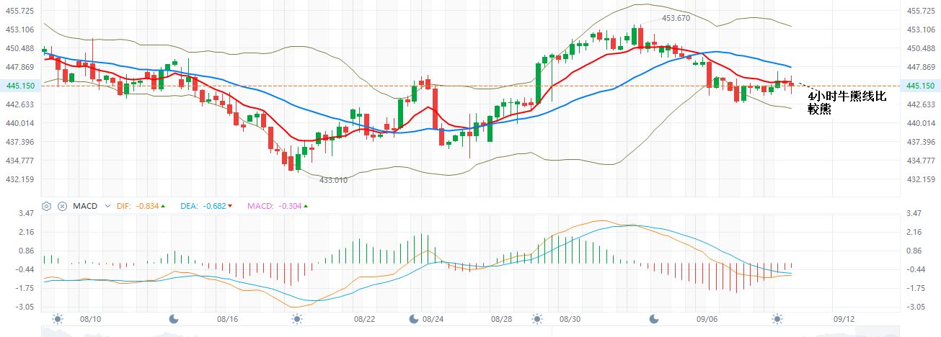Click the 432.159 label on the right price axis
The width and height of the screenshot is (941, 337).
(920, 179)
